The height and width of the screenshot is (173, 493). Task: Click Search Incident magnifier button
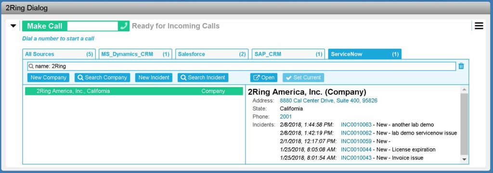coord(203,77)
